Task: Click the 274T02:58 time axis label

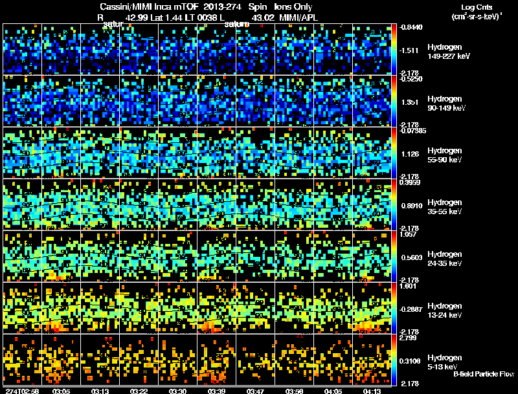Action: [23, 391]
